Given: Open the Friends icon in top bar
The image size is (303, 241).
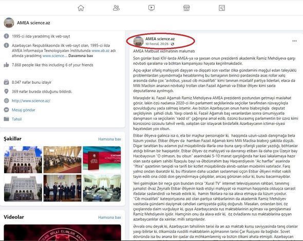Looking at the screenshot, I should click(116, 8).
